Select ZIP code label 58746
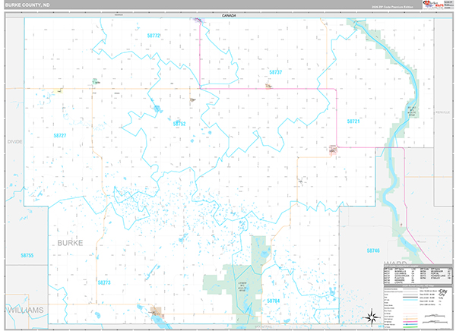Viewport: 456px width, 331px height. [x=373, y=251]
